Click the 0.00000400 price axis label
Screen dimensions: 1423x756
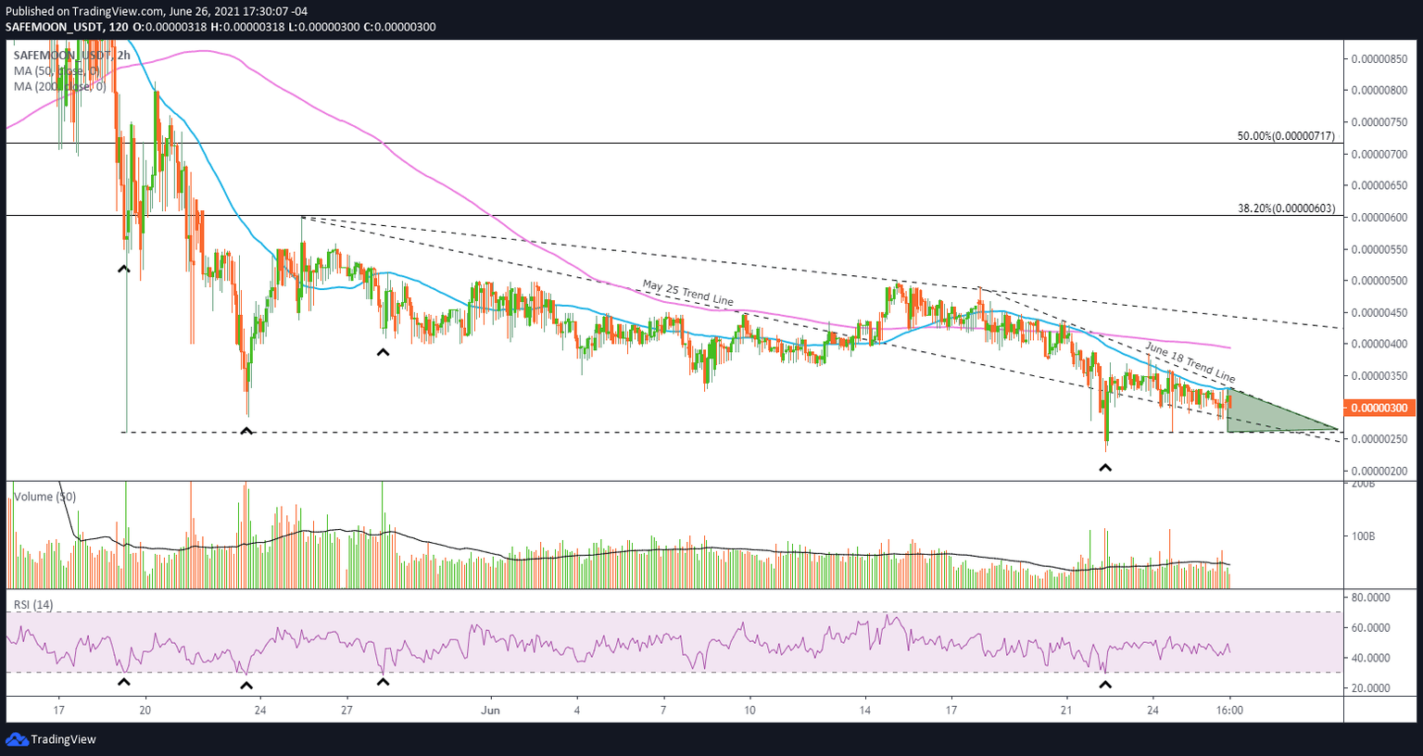pos(1379,345)
